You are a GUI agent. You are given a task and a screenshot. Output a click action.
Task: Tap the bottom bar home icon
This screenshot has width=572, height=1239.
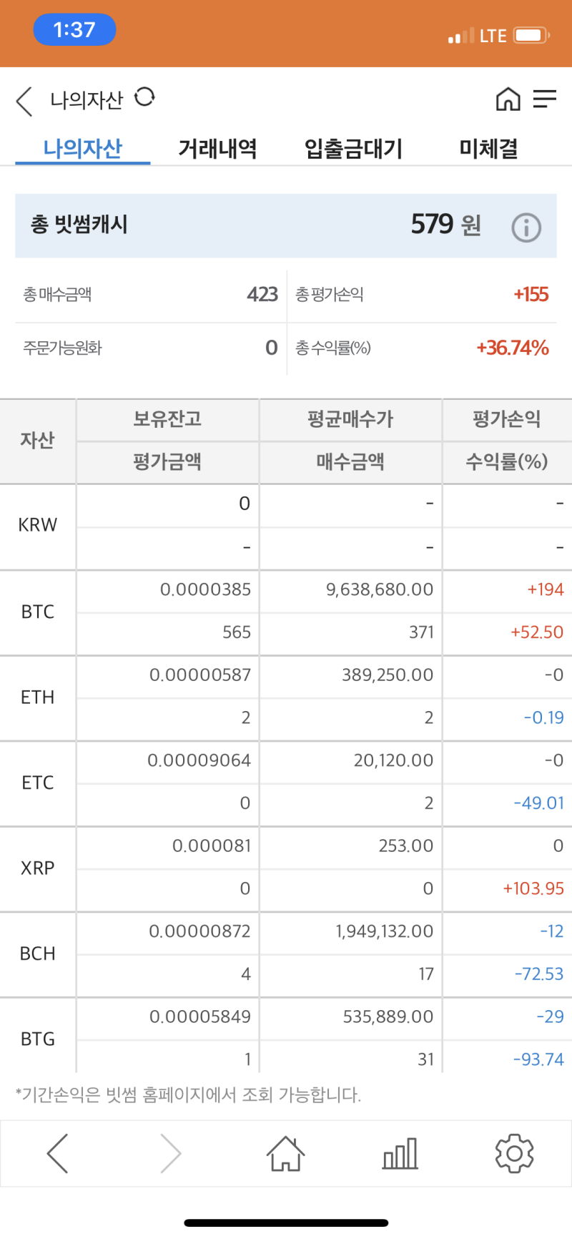pyautogui.click(x=285, y=1153)
